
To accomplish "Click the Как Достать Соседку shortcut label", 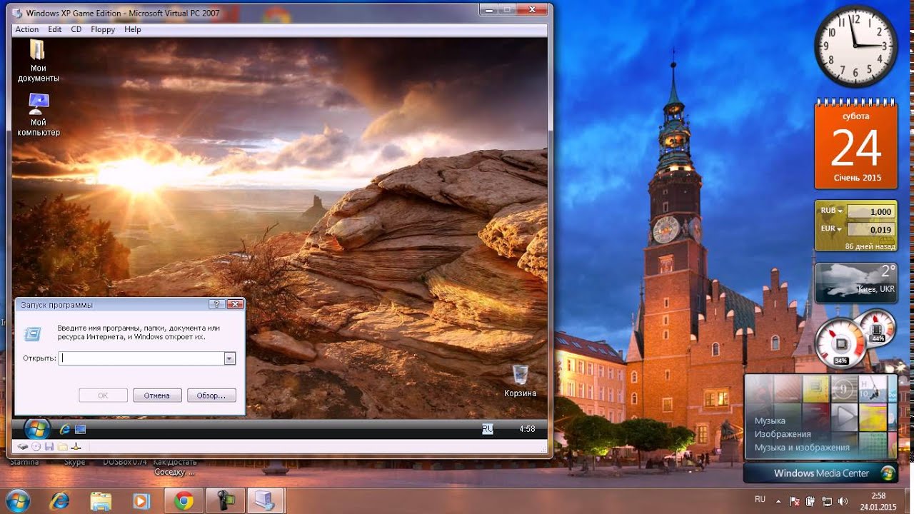I will (174, 467).
